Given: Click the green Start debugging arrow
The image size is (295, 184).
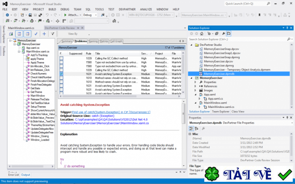Looking at the screenshot, I should 66,15.
